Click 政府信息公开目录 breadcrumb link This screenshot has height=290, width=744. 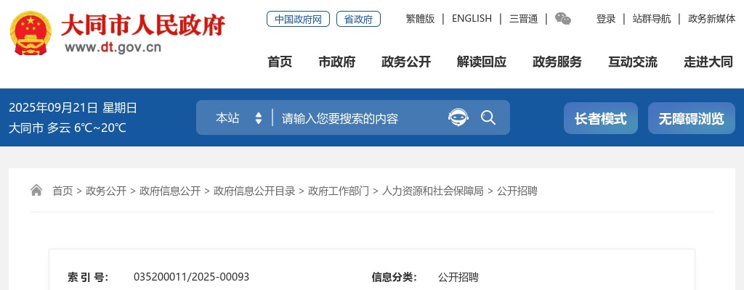tap(254, 191)
